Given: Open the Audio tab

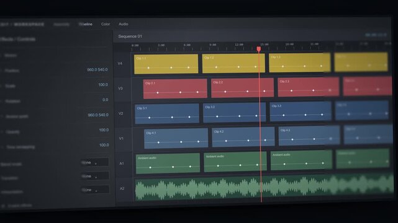Looking at the screenshot, I should pos(124,24).
